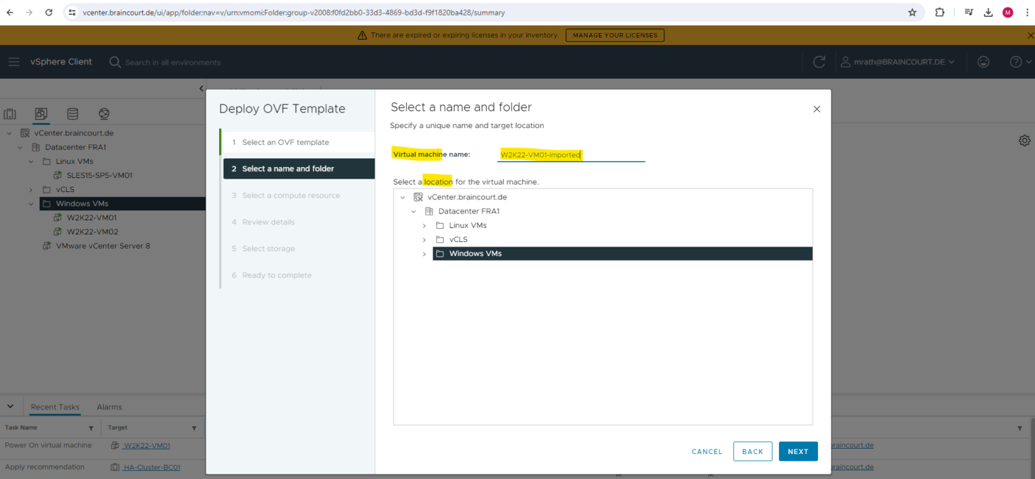
Task: Open the hamburger menu next to vSphere Client
Action: coord(14,61)
